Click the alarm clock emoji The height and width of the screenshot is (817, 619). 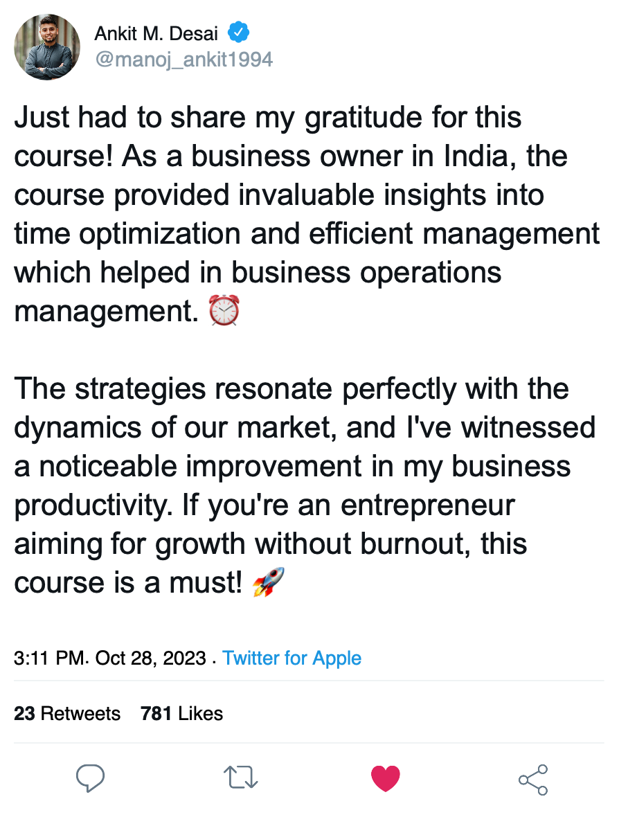[x=224, y=310]
